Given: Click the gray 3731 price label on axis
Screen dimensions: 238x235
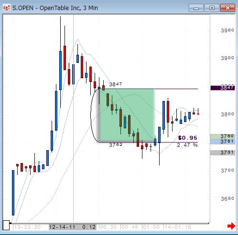Looking at the screenshot, I should (x=223, y=153).
